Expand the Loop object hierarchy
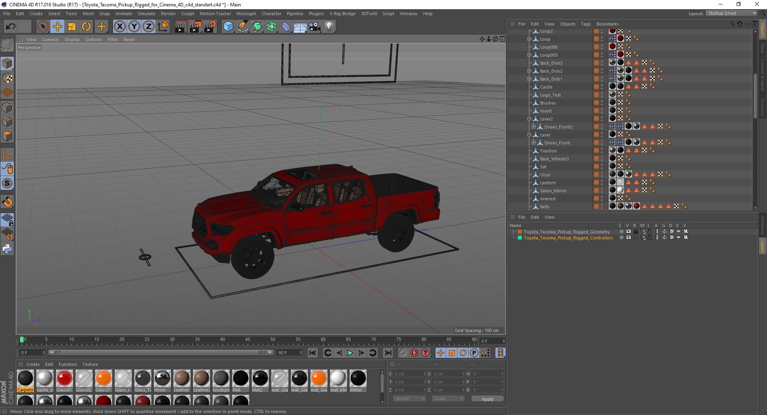 point(529,39)
